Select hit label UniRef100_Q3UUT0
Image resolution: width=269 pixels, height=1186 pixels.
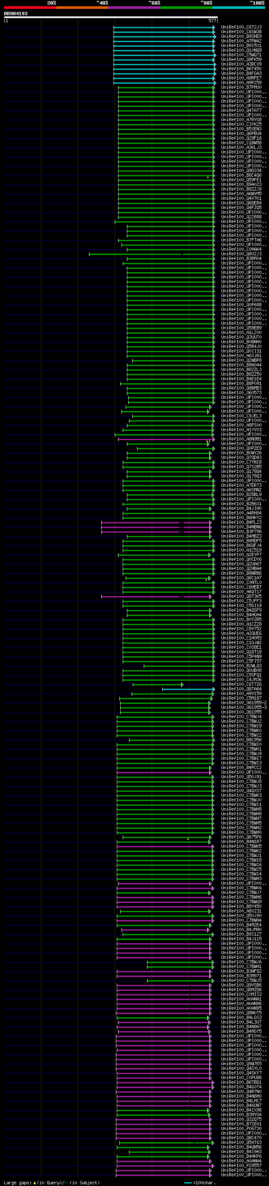click(241, 337)
